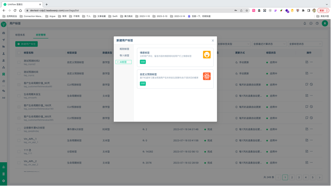The width and height of the screenshot is (331, 186).
Task: Open more options for 测试预测时间 row
Action: pyautogui.click(x=312, y=74)
